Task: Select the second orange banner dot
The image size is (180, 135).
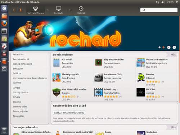Action: coord(163,48)
